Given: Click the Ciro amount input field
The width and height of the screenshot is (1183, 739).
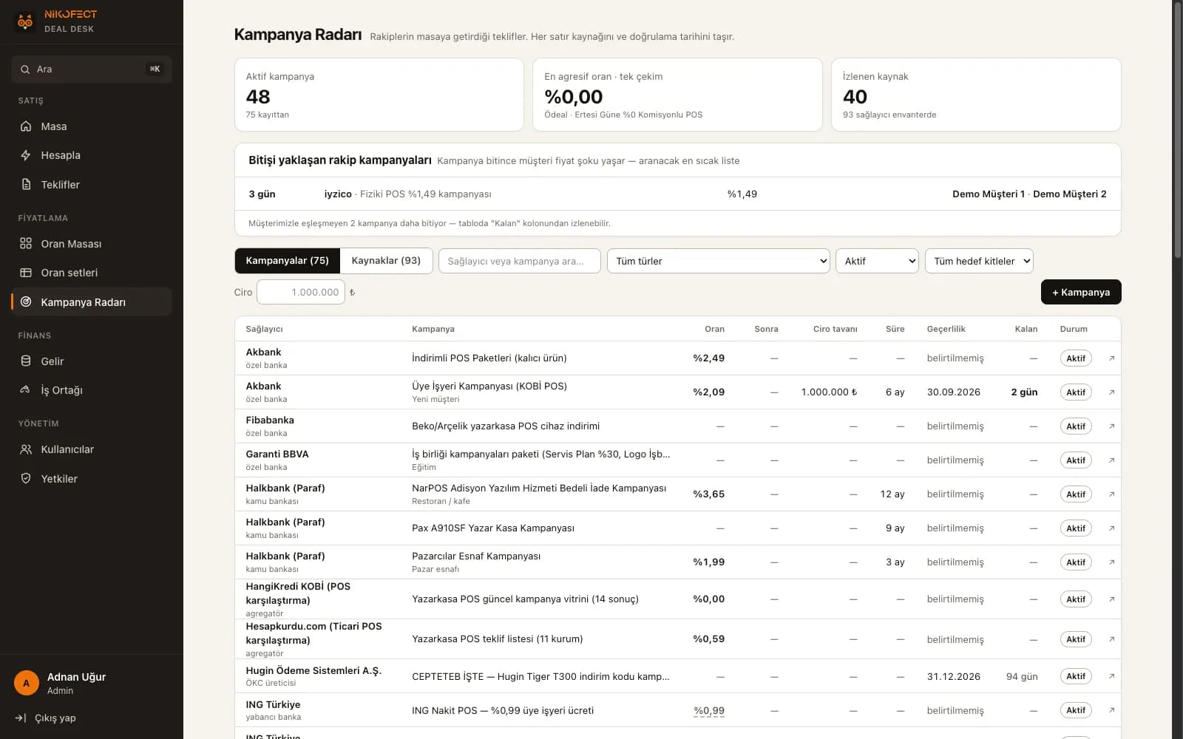Looking at the screenshot, I should [301, 292].
